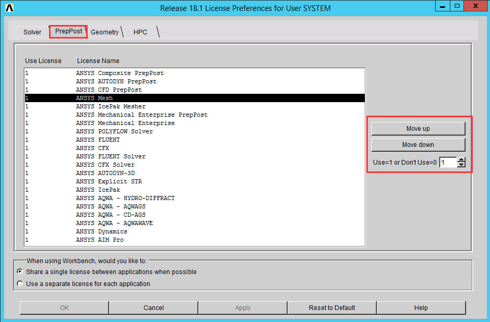
Task: Select the ANSYS FLUENT Solver row
Action: tap(195, 156)
